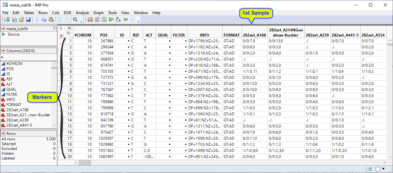Open the Analyze menu
393x173 pixels.
[x=82, y=13]
